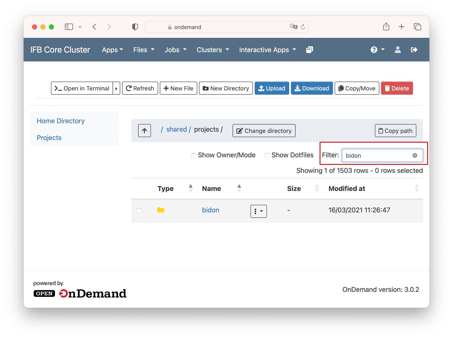Viewport: 453px width, 339px height.
Task: Click the translate page icon
Action: [293, 27]
